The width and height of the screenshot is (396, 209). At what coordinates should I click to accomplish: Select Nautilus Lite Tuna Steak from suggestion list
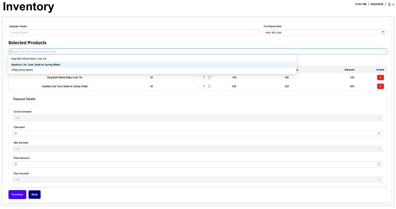click(x=36, y=65)
